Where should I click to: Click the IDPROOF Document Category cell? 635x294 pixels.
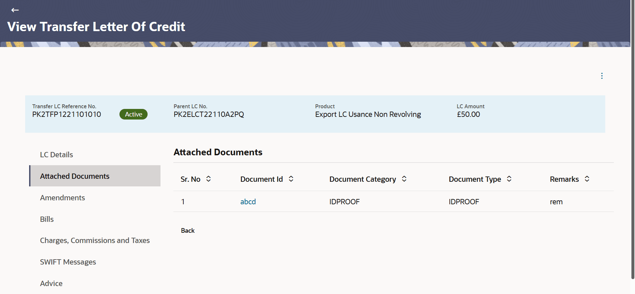point(344,202)
